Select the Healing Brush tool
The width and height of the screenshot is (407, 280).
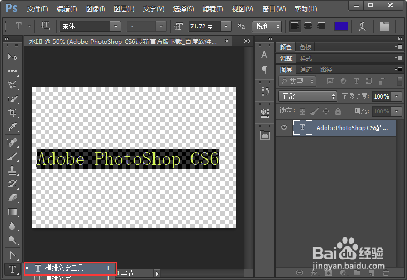(x=12, y=142)
